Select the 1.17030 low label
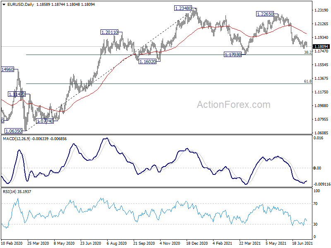331x248 pixels. [x=233, y=55]
